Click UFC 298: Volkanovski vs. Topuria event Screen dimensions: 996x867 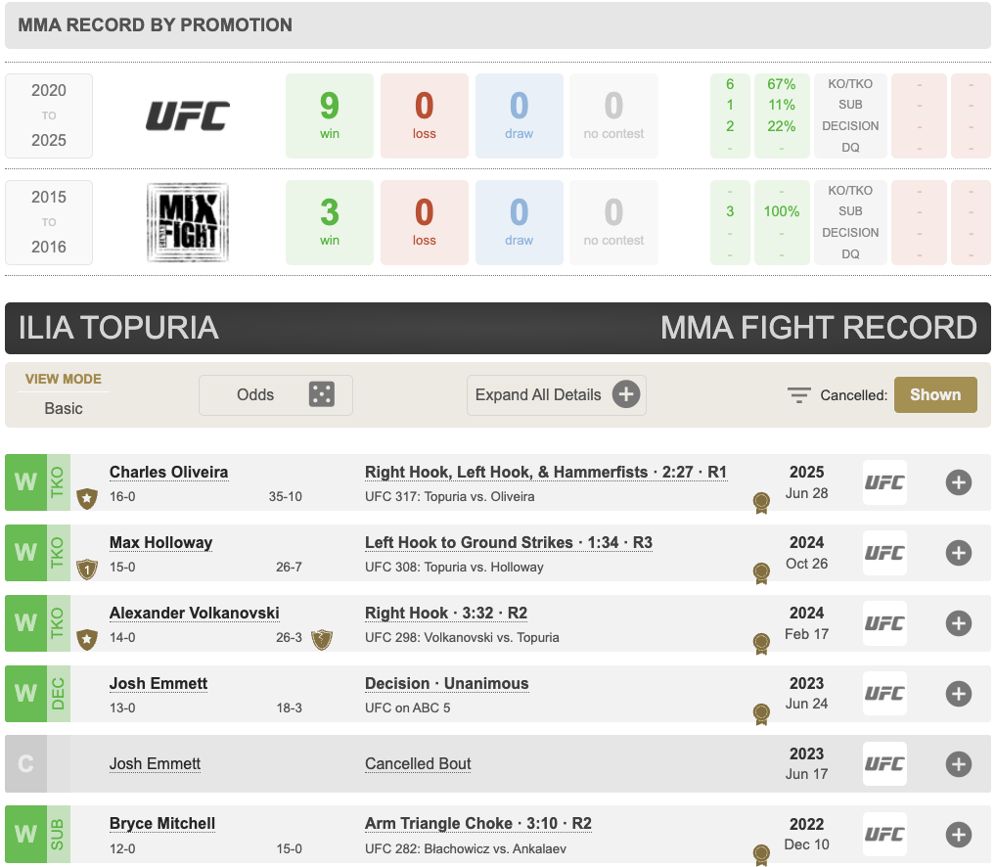pyautogui.click(x=462, y=638)
